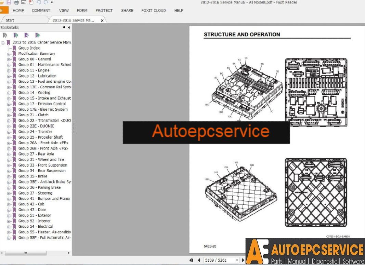Open the VIEW ribbon tab
This screenshot has height=265, width=365.
point(64,11)
